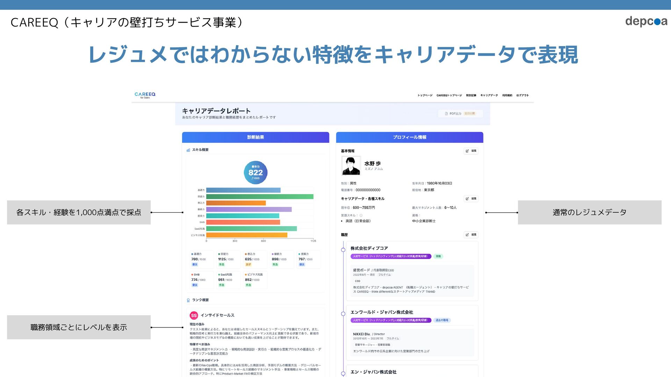The height and width of the screenshot is (377, 671).
Task: Click the ビジネス知識 852/1000 score card
Action: point(255,280)
